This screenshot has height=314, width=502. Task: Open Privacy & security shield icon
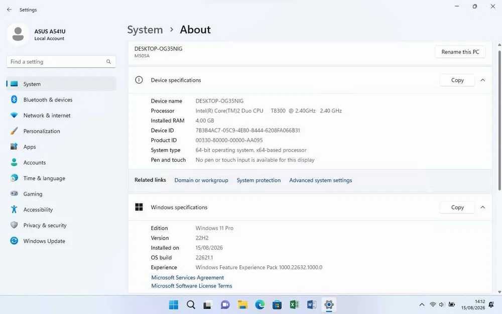click(x=14, y=225)
